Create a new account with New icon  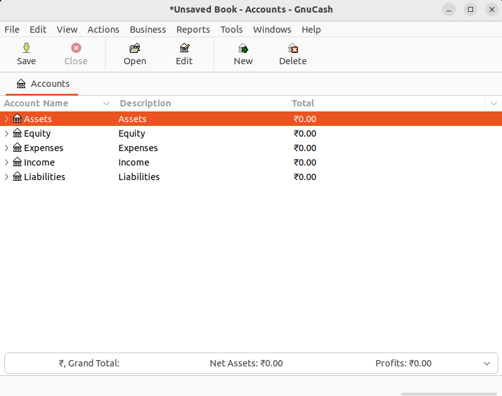243,48
